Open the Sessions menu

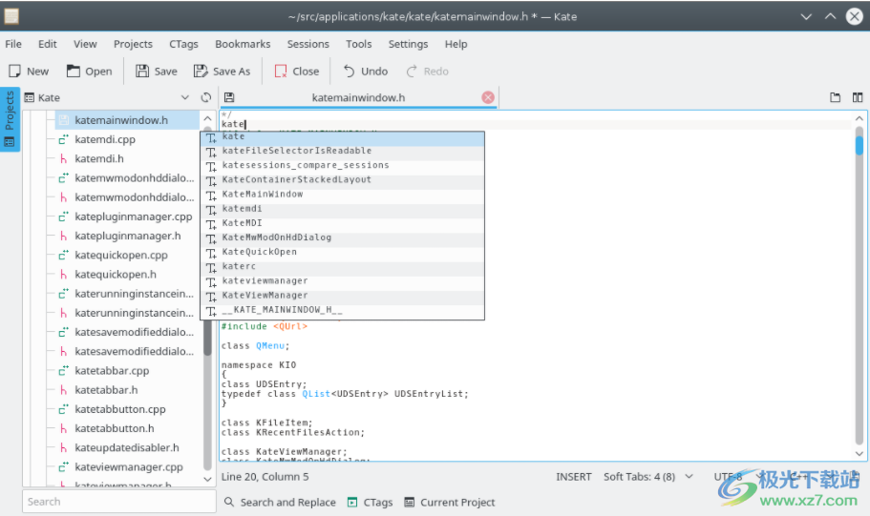coord(308,44)
